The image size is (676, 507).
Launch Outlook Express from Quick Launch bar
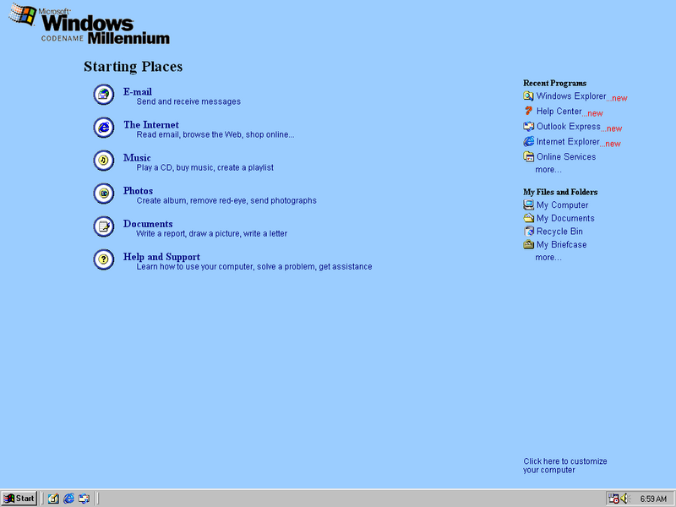[84, 499]
